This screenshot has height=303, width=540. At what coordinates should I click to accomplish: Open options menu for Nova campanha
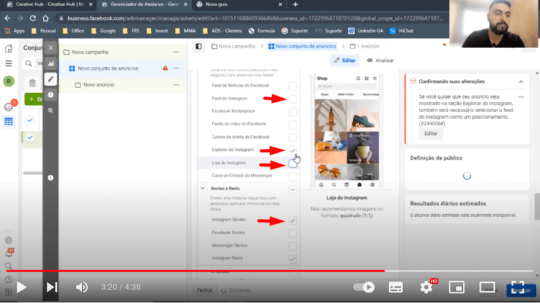click(x=176, y=52)
